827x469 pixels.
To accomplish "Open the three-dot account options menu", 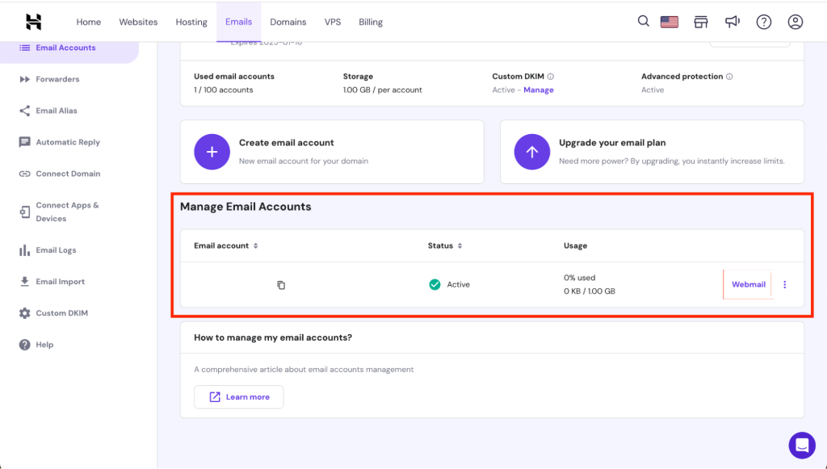I will click(785, 285).
